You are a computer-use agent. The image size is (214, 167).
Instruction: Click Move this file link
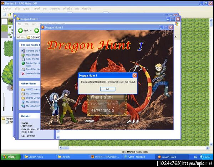(x=32, y=55)
